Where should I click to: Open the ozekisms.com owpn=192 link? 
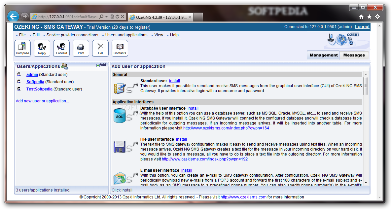(204, 159)
